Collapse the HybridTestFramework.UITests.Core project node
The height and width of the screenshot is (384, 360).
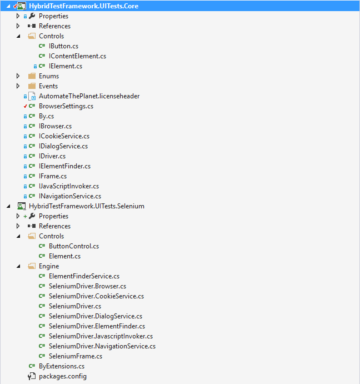(8, 6)
